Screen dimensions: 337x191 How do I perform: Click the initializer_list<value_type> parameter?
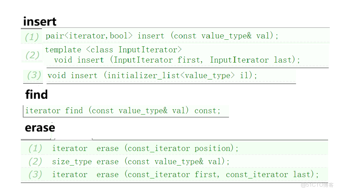(x=171, y=75)
